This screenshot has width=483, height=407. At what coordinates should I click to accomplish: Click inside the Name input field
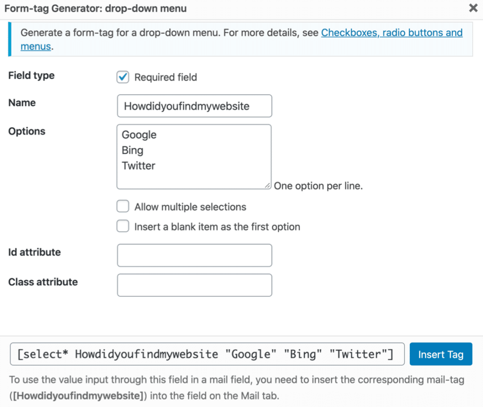tap(194, 106)
